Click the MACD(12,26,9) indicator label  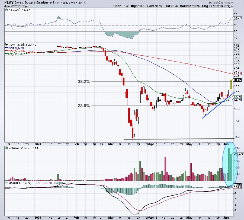(x=20, y=183)
